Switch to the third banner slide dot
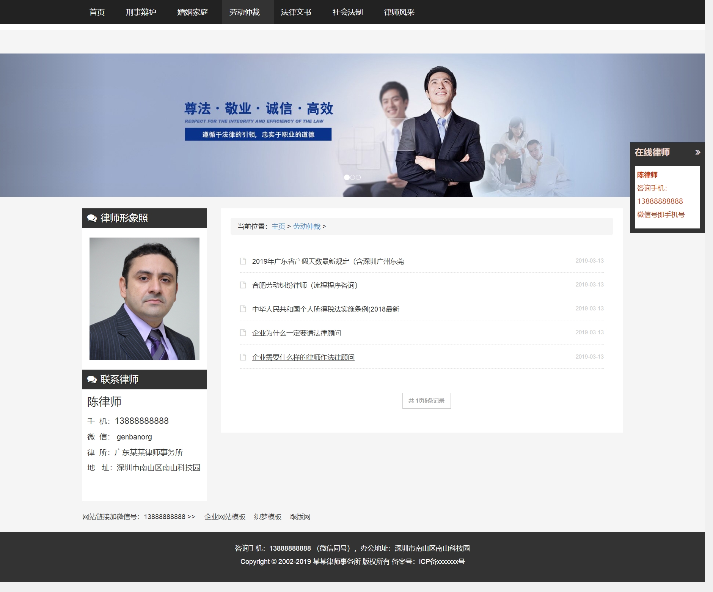The image size is (713, 592). pyautogui.click(x=358, y=177)
